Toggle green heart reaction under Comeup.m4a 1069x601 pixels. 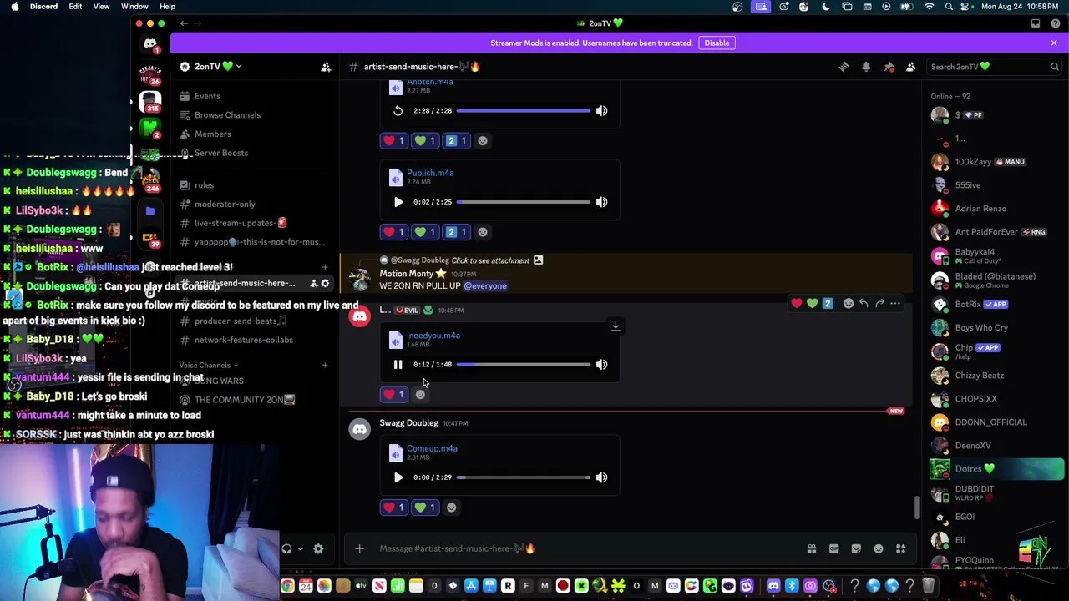click(x=426, y=508)
